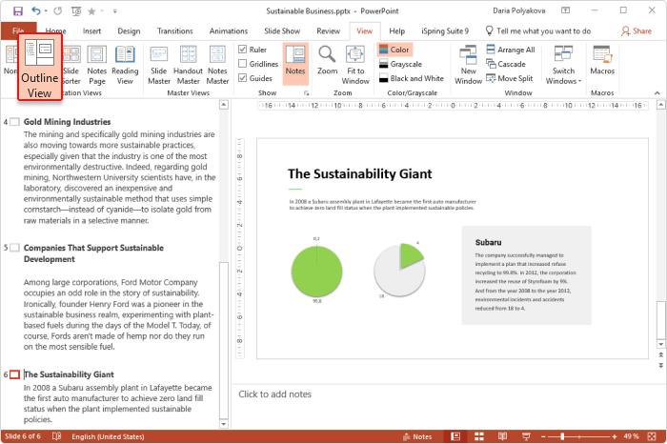
Task: Switch to the iSpring Suite 9 tab
Action: point(446,30)
